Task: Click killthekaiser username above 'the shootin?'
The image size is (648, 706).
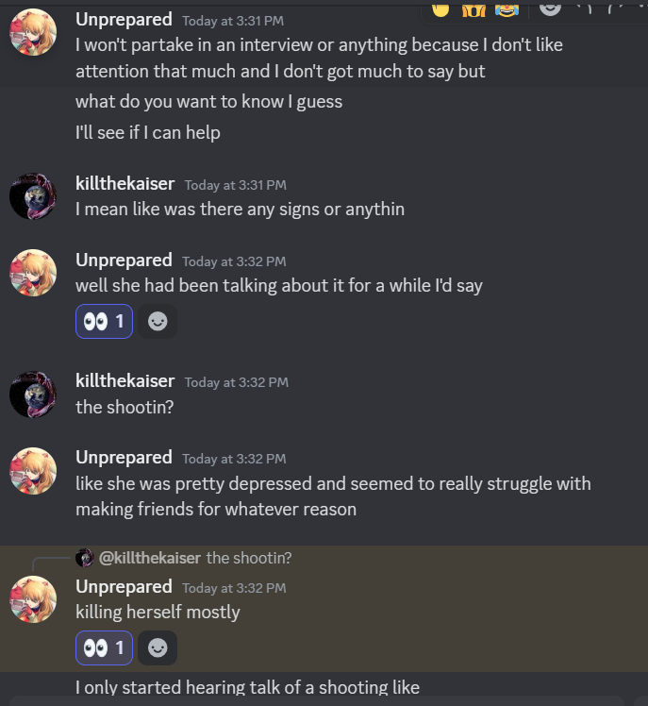Action: point(125,381)
